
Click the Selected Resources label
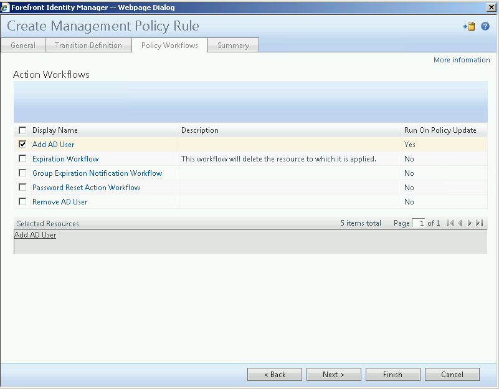(48, 224)
